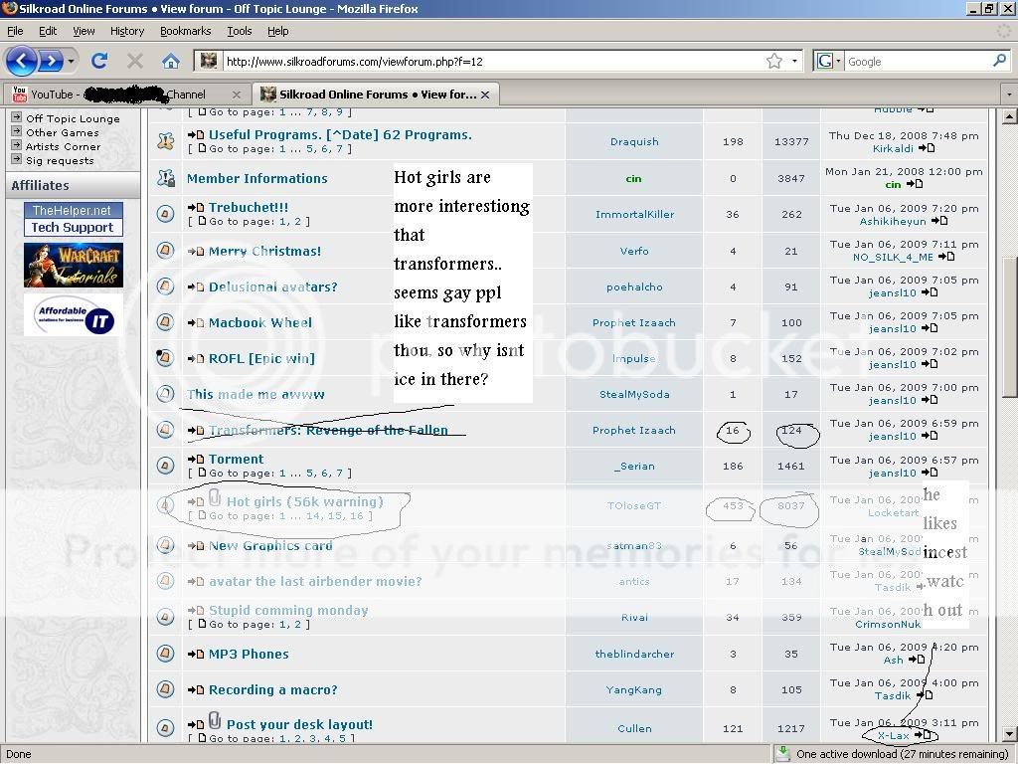Click the search magnifier icon
The width and height of the screenshot is (1018, 764).
(999, 61)
